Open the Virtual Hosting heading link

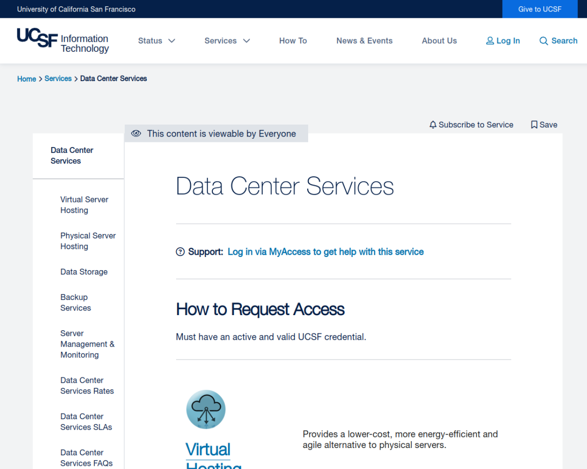coord(214,454)
